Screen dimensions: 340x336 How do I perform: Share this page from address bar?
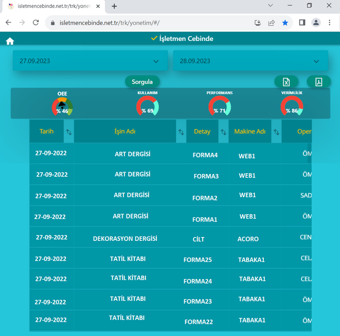point(271,22)
